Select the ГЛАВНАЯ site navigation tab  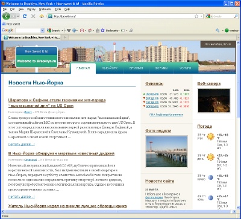coord(83,68)
